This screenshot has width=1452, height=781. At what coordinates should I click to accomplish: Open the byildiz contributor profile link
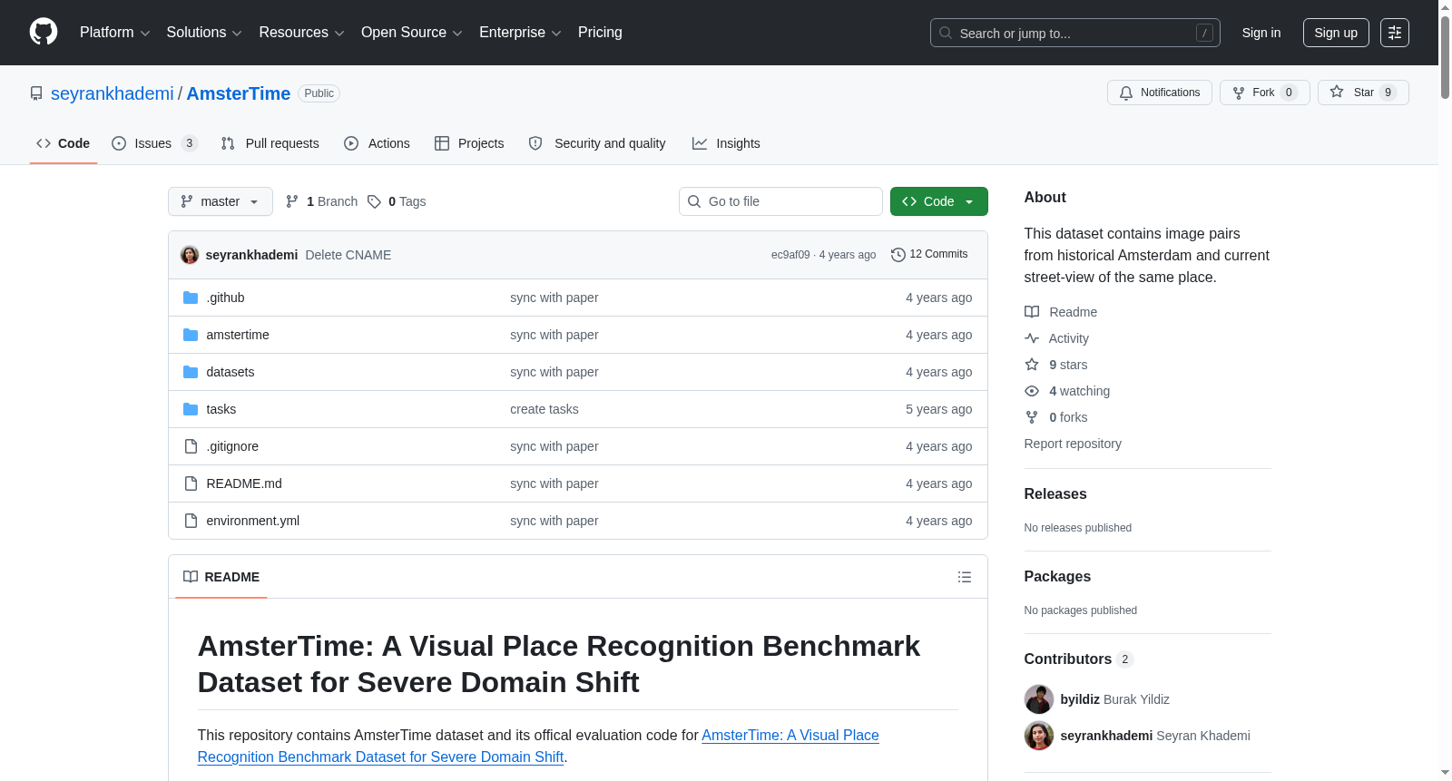(x=1080, y=699)
